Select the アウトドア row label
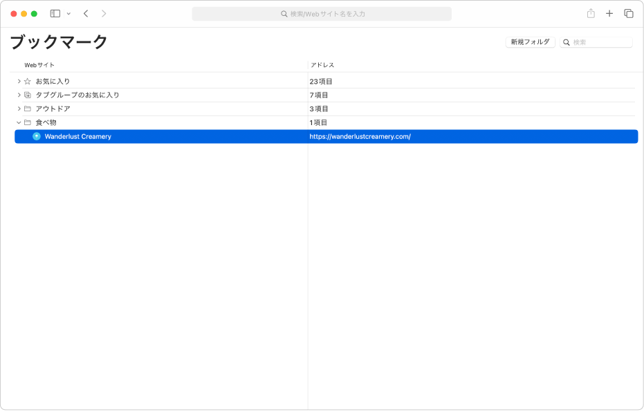The width and height of the screenshot is (644, 412). (x=53, y=109)
